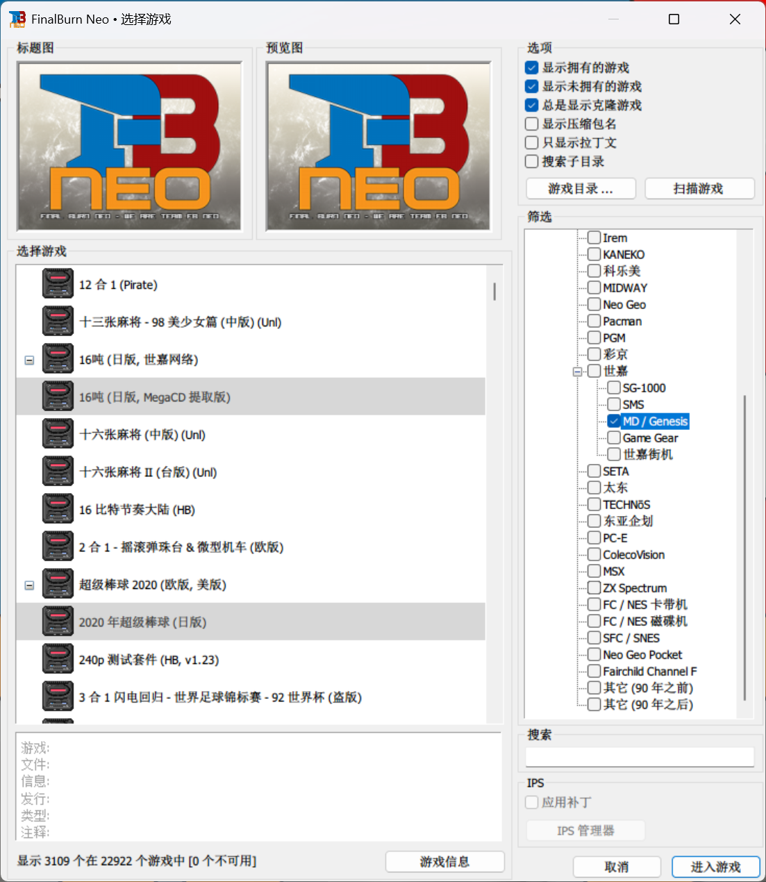This screenshot has height=882, width=766.
Task: Toggle 显示拥有的游戏 checkbox
Action: pos(532,67)
